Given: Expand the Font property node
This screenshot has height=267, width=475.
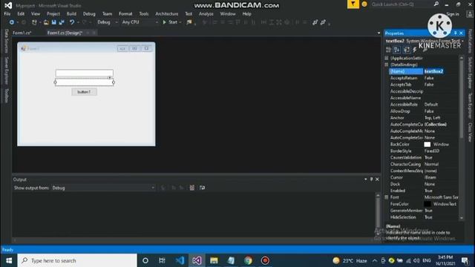Looking at the screenshot, I should coord(387,197).
